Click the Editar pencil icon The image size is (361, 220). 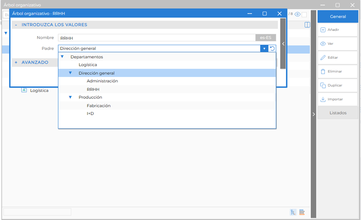click(323, 57)
